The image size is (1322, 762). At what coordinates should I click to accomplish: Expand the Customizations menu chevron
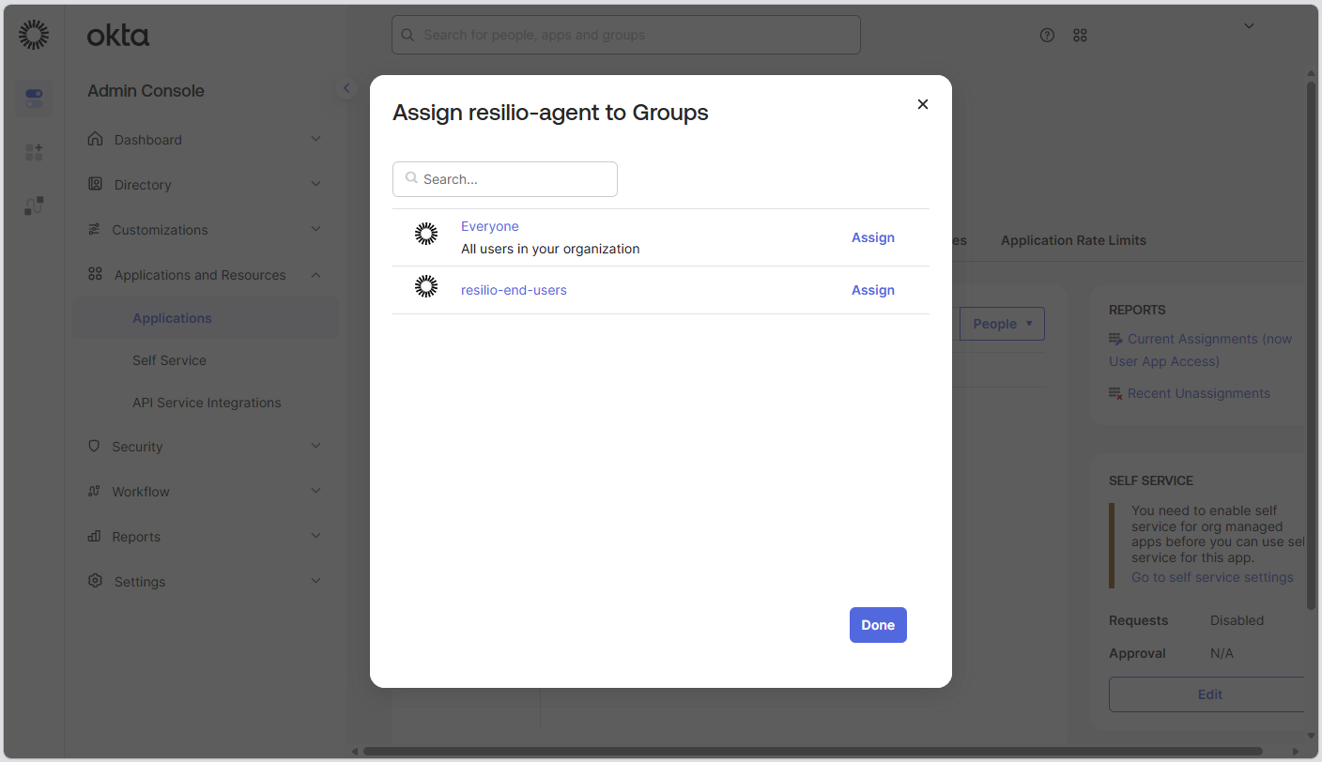(315, 229)
